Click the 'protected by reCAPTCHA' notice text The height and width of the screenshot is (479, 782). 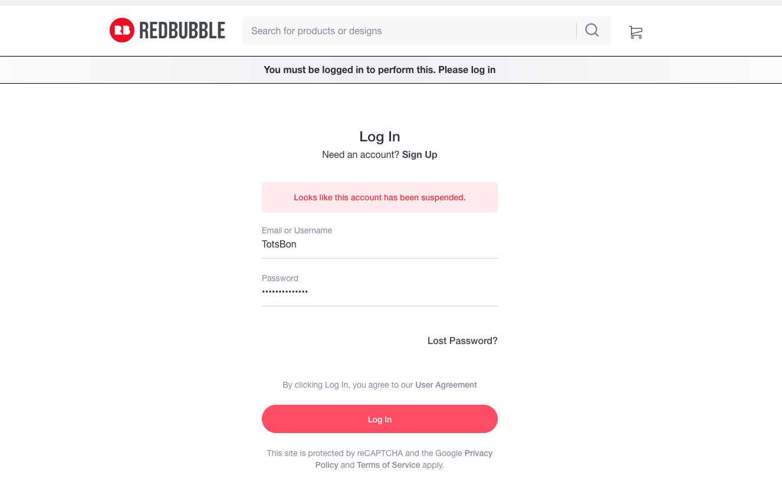tap(335, 453)
